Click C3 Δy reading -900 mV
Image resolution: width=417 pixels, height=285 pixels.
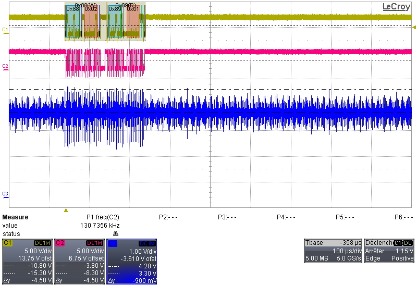pyautogui.click(x=144, y=280)
